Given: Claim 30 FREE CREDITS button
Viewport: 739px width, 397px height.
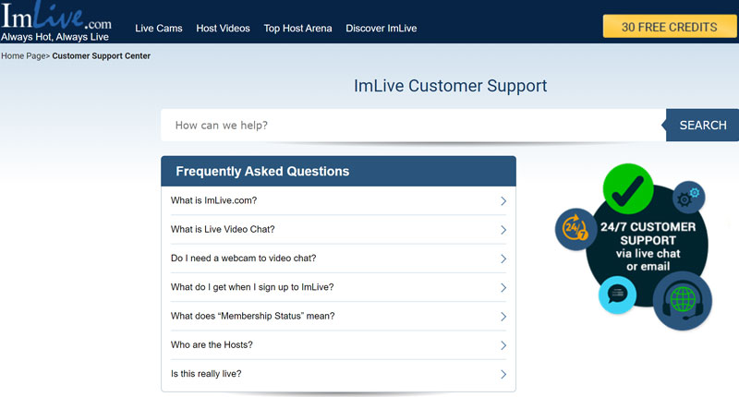Looking at the screenshot, I should [669, 27].
